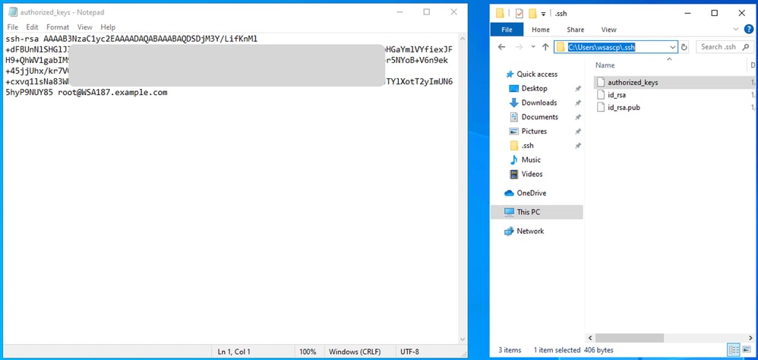This screenshot has height=360, width=758.
Task: Open Pictures in navigation pane
Action: (534, 131)
